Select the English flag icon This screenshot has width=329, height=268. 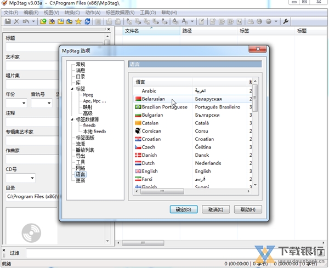(x=138, y=171)
